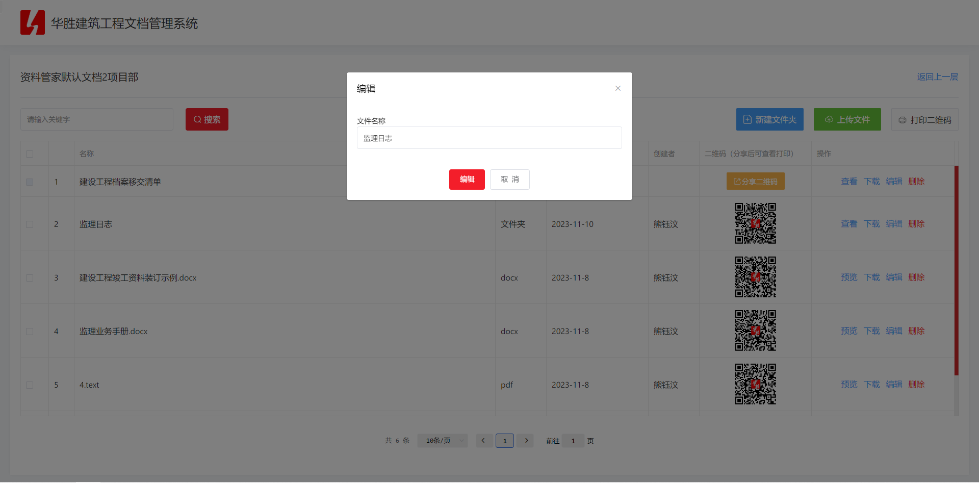Check the box for row 4.text
979x483 pixels.
pos(30,385)
